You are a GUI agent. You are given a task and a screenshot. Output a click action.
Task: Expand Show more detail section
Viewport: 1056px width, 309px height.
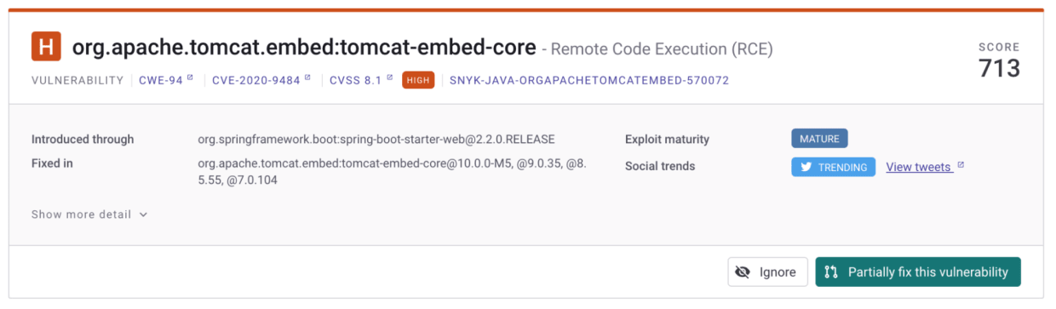89,215
